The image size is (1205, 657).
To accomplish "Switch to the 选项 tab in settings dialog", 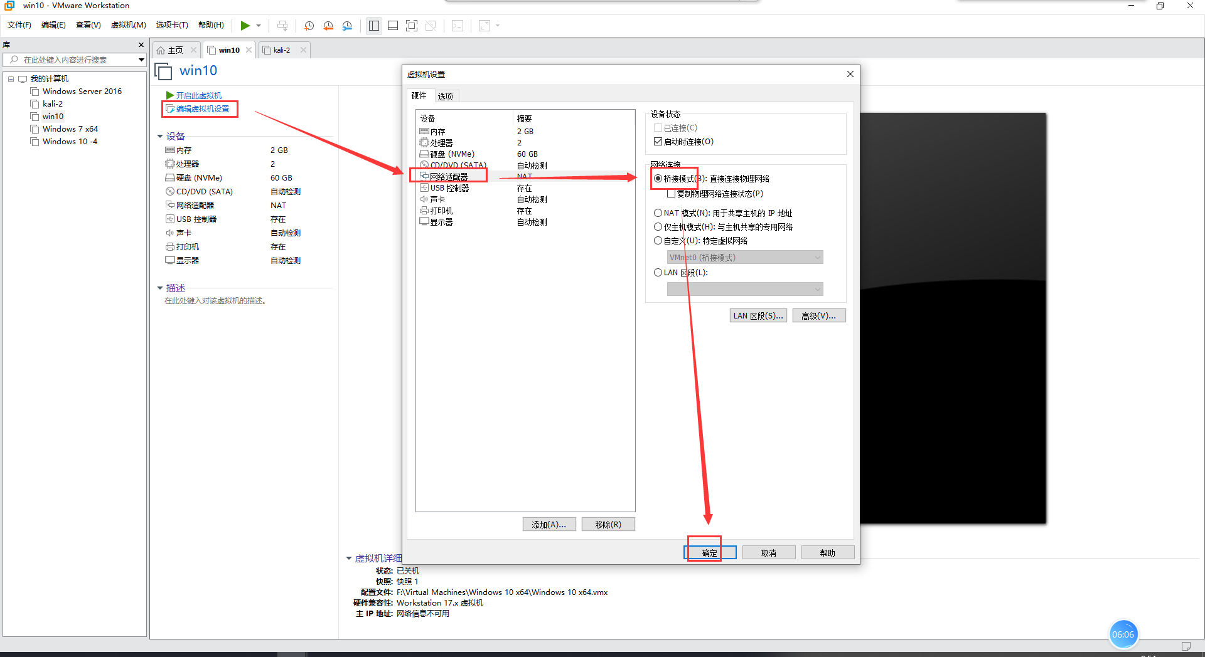I will point(445,96).
